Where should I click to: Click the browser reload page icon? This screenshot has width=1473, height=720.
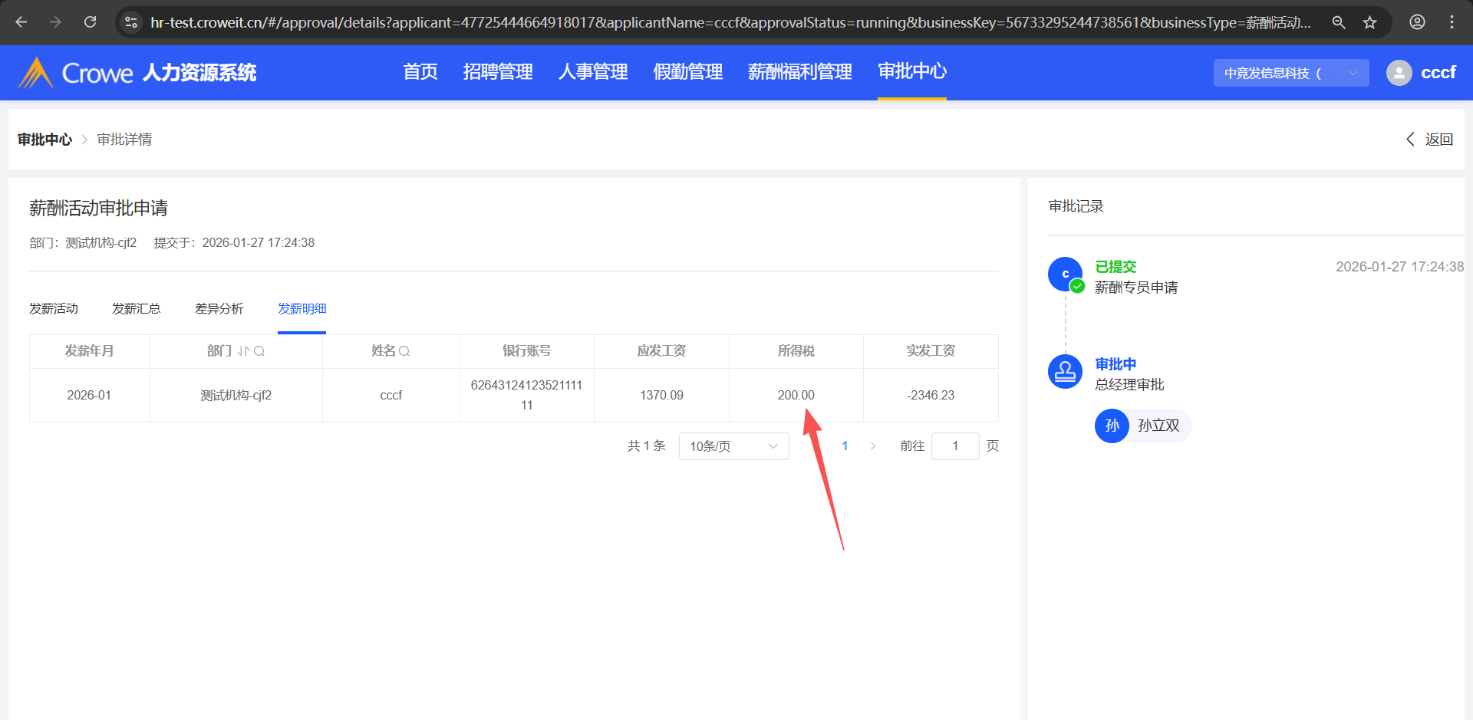pos(90,22)
